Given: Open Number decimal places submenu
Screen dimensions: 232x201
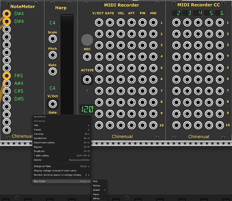Looking at the screenshot, I should click(62, 175).
